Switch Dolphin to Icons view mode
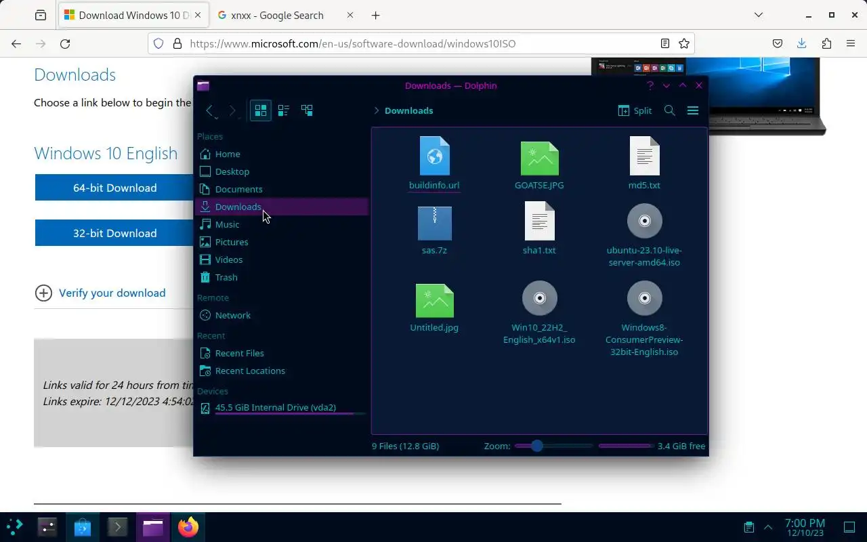 coord(261,110)
